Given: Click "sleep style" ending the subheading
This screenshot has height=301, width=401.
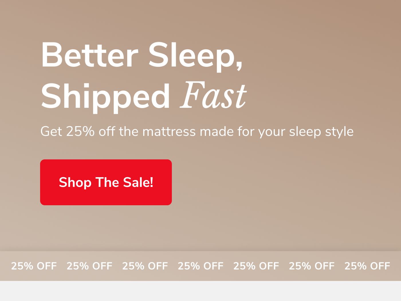Looking at the screenshot, I should (321, 132).
